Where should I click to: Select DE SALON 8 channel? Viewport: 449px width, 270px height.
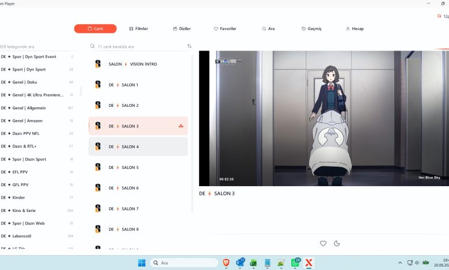[x=138, y=229]
